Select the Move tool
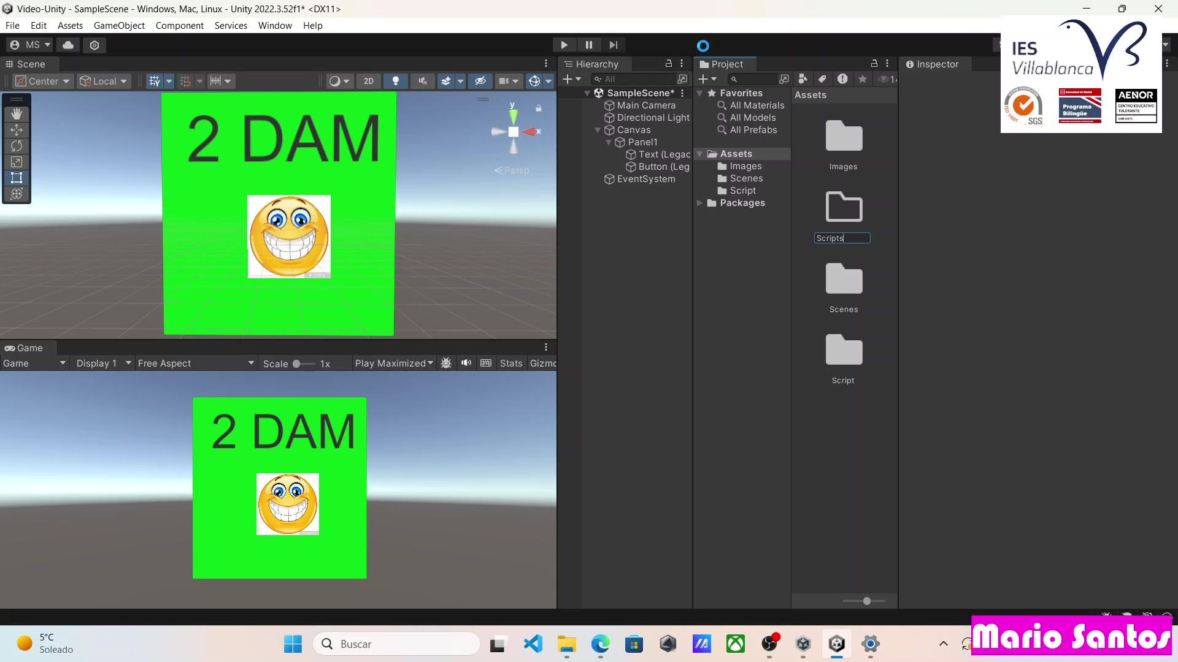The height and width of the screenshot is (662, 1178). pos(17,130)
